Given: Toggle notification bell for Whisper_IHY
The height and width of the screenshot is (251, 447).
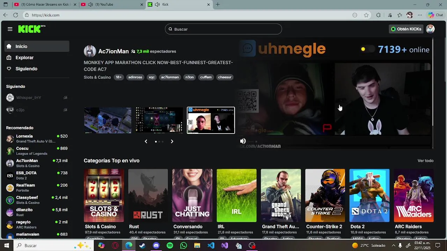Looking at the screenshot, I should click(x=65, y=98).
